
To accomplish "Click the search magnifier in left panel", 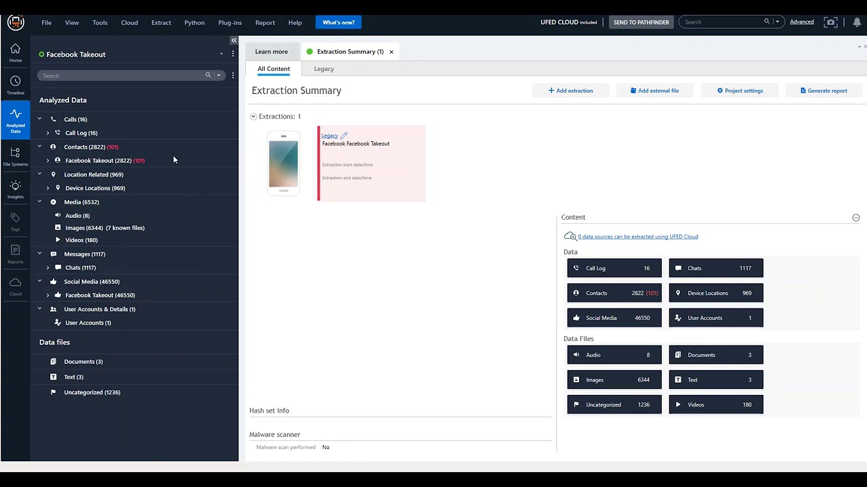I will pos(208,75).
